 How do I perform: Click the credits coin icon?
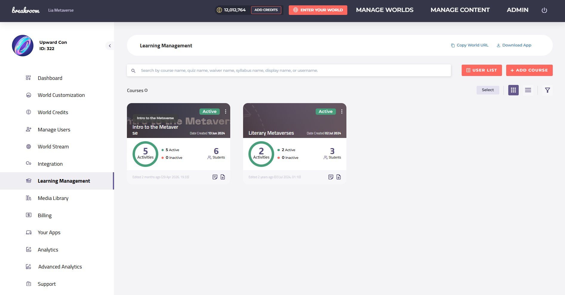[219, 10]
